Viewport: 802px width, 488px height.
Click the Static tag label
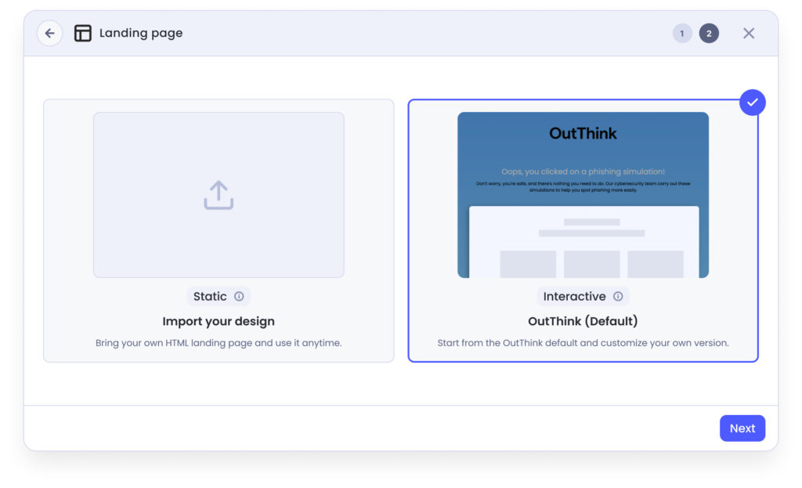(210, 296)
